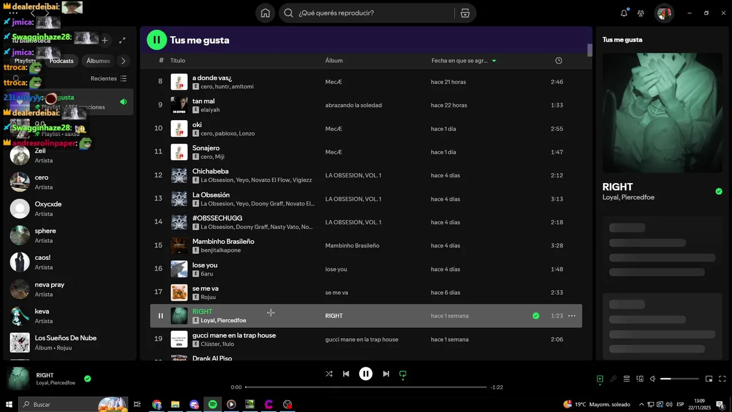Skip to the next track
Image resolution: width=732 pixels, height=412 pixels.
pos(386,374)
